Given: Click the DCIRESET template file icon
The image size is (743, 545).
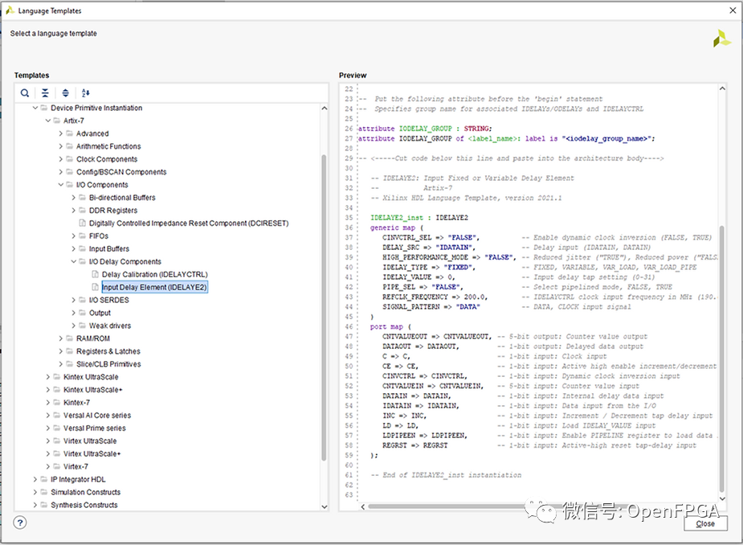Looking at the screenshot, I should [82, 223].
